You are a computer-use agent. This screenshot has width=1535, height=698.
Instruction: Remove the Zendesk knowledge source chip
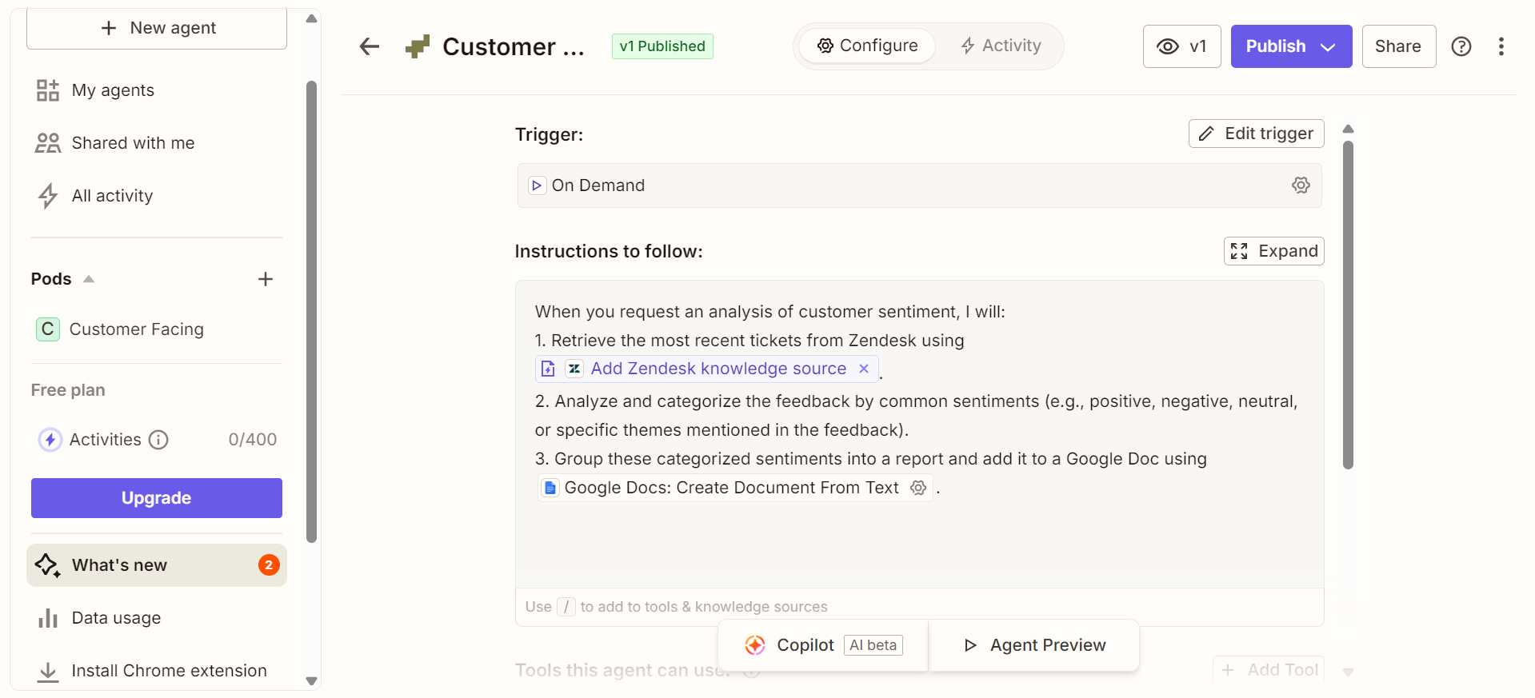[864, 369]
